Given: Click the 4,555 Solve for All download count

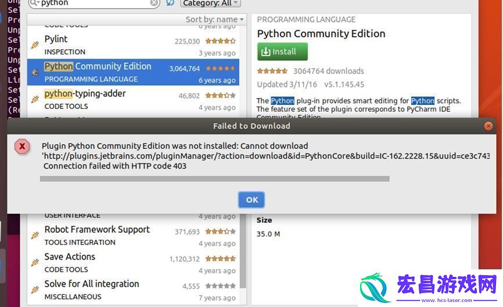Looking at the screenshot, I should tap(191, 286).
